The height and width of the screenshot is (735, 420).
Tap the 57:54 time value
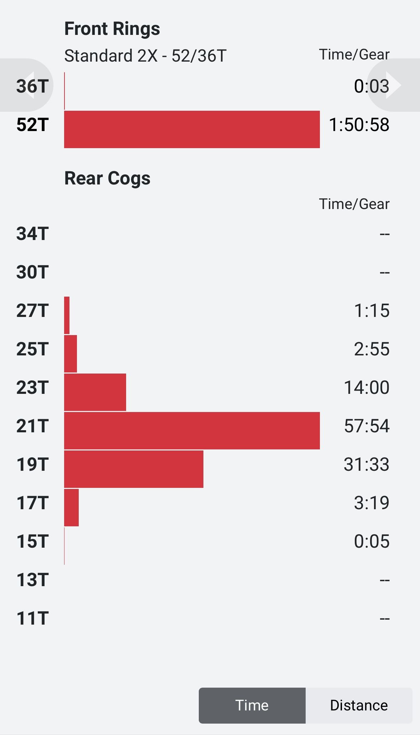point(367,426)
